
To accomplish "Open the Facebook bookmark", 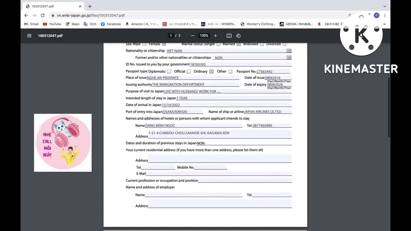I will [x=111, y=24].
